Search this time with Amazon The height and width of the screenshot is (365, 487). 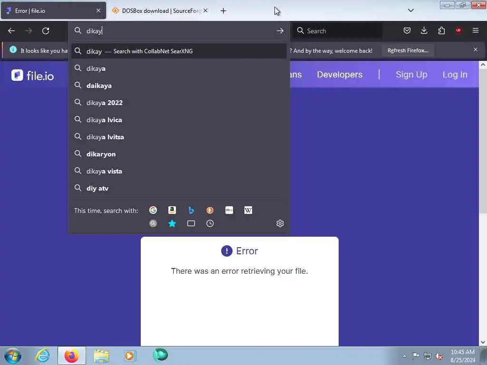tap(172, 210)
